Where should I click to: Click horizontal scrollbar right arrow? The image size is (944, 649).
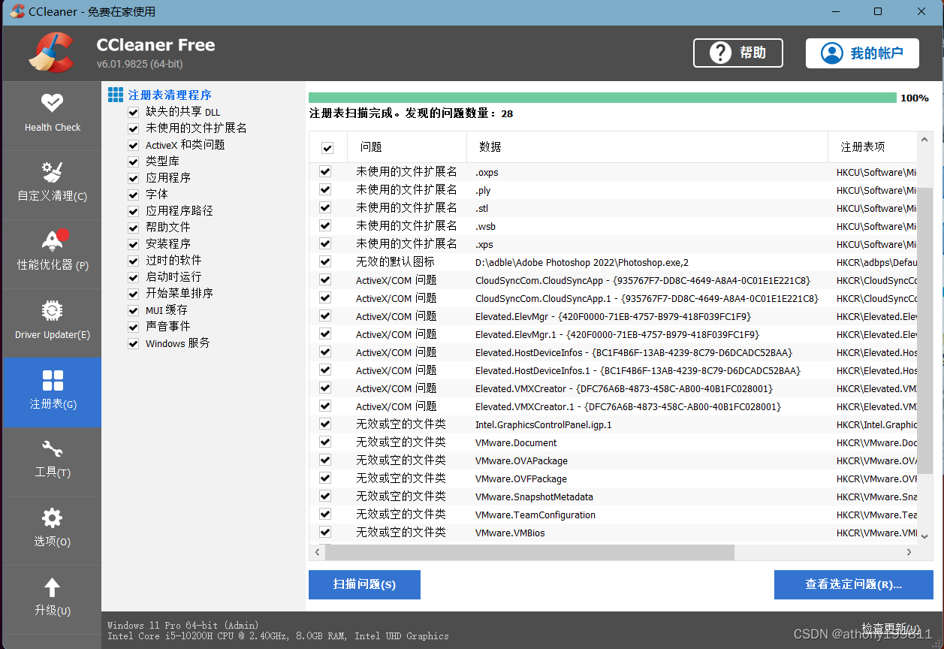pyautogui.click(x=909, y=552)
